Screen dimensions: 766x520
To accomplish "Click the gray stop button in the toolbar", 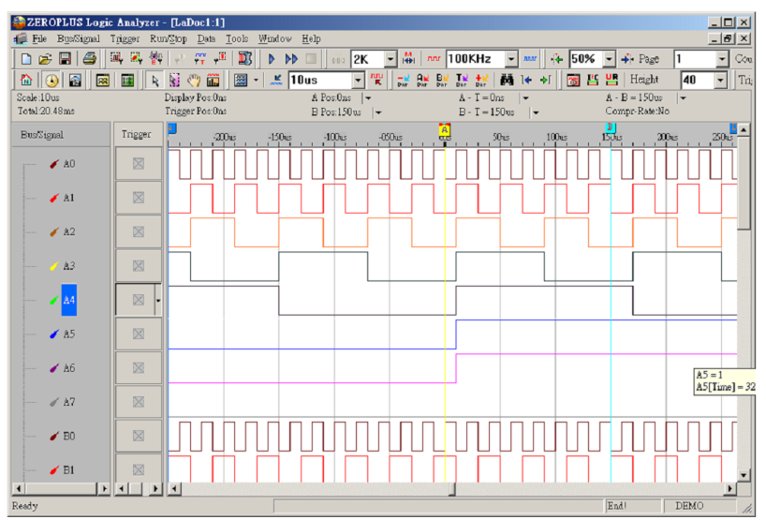I will [311, 59].
